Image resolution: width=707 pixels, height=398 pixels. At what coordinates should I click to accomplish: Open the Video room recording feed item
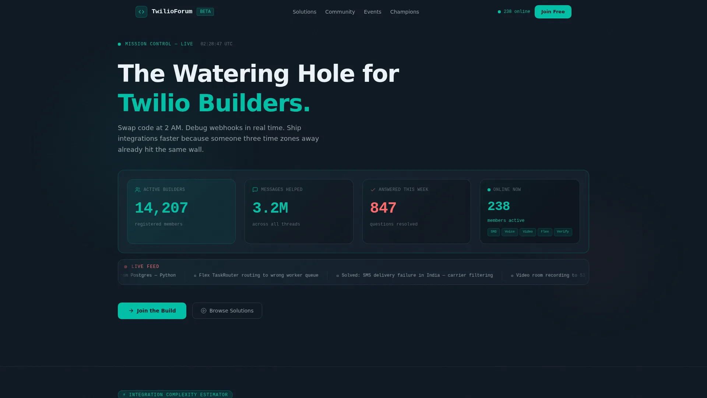(x=548, y=275)
